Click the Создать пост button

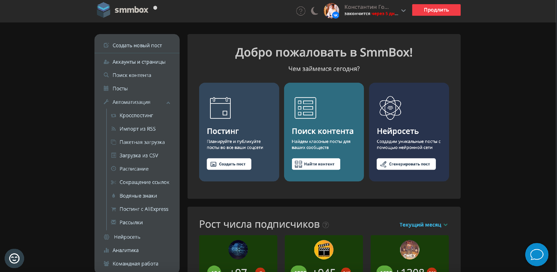click(x=229, y=164)
